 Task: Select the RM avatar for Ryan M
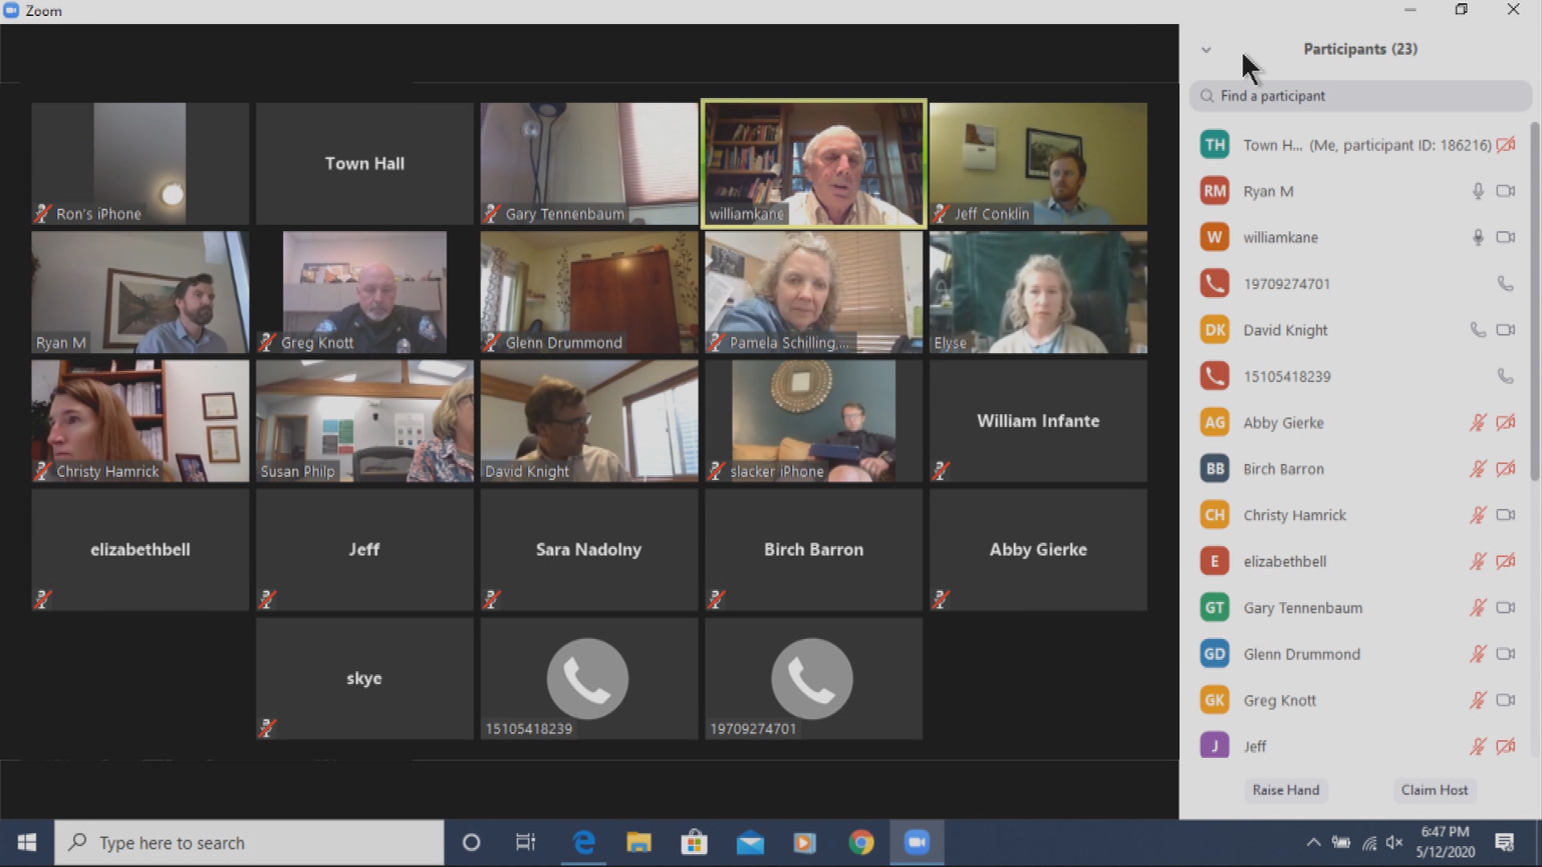pos(1214,191)
